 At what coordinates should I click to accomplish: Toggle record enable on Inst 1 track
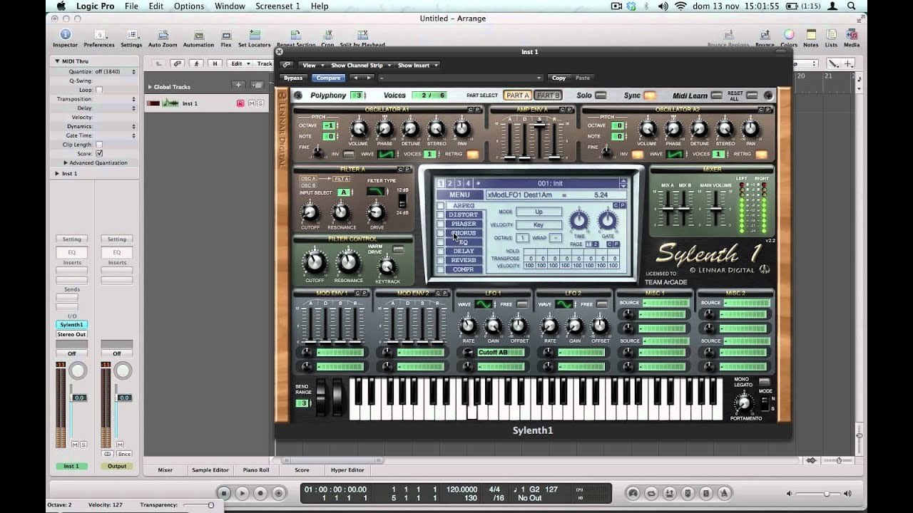[x=240, y=103]
